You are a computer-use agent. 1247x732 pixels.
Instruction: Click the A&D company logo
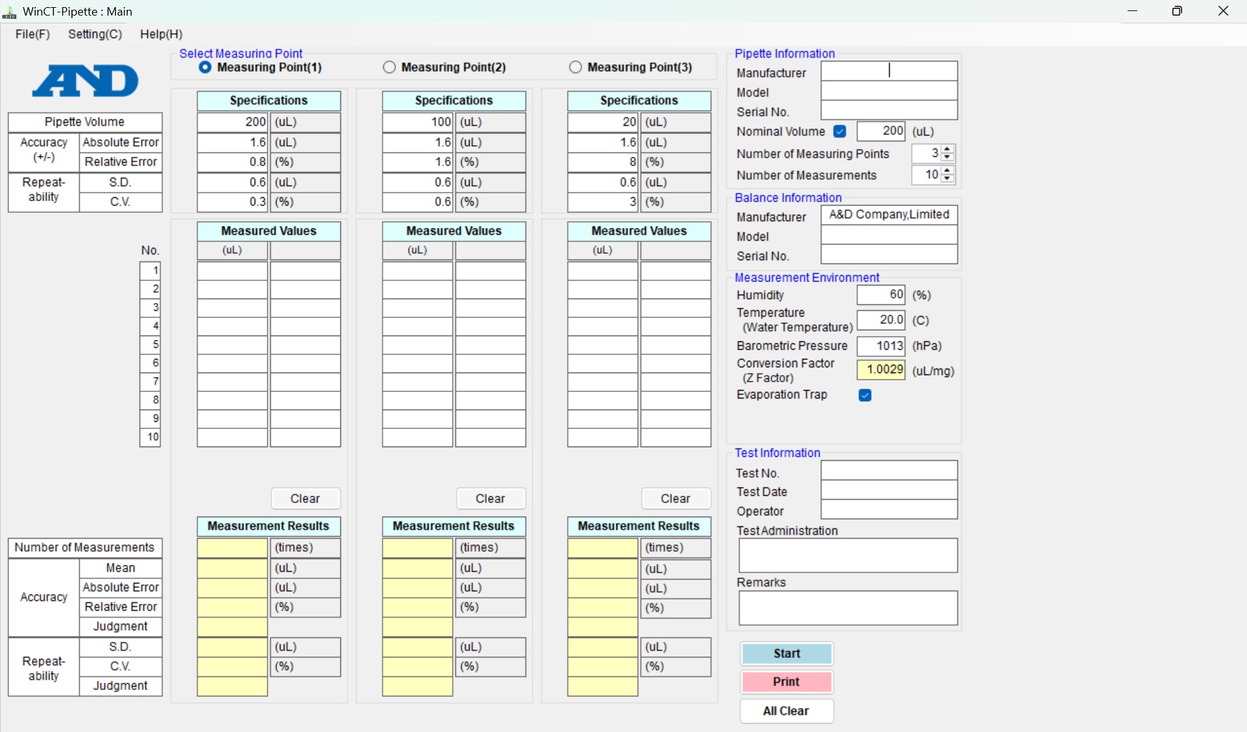coord(85,81)
